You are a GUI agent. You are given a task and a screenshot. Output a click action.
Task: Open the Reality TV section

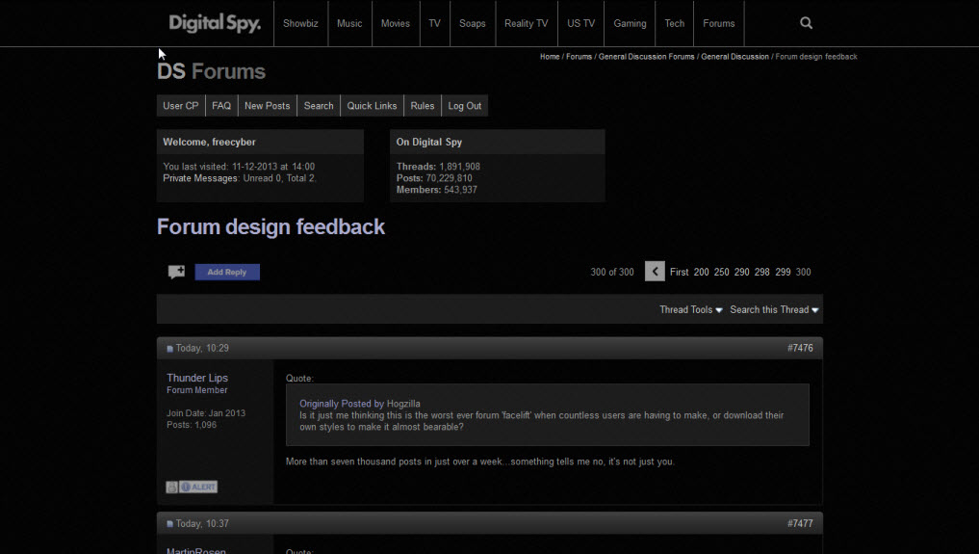point(527,23)
